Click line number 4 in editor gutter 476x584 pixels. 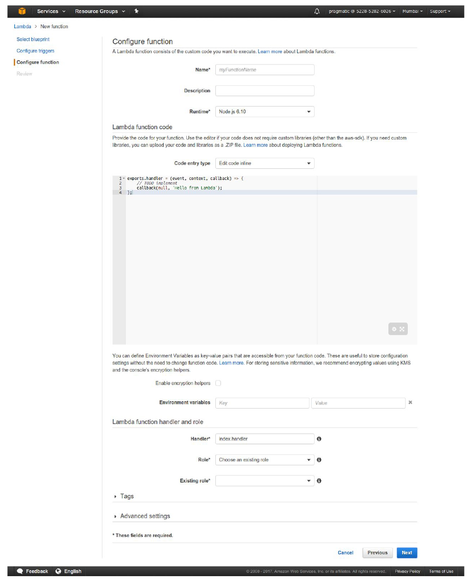tap(120, 192)
